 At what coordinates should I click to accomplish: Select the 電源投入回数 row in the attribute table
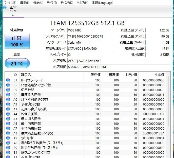click(85, 95)
